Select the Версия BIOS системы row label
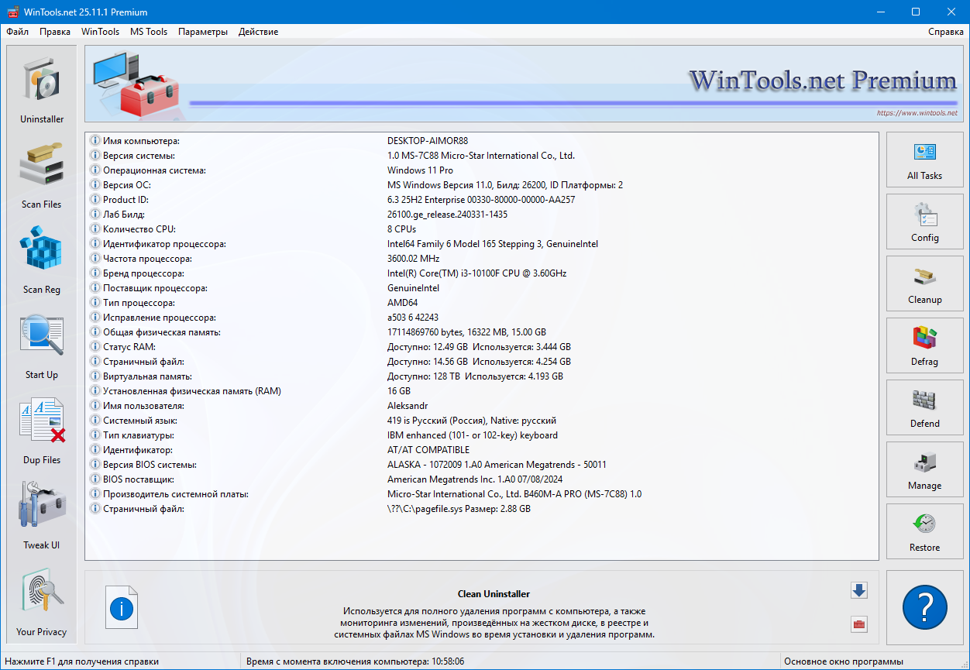The width and height of the screenshot is (970, 670). (150, 465)
